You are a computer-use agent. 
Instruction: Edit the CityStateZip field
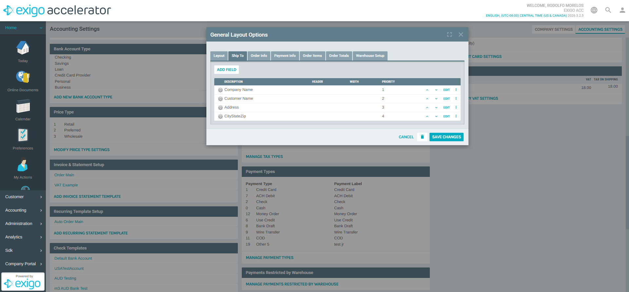click(447, 116)
